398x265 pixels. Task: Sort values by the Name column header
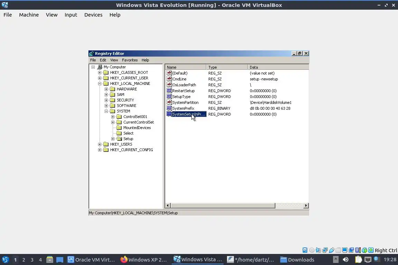186,67
